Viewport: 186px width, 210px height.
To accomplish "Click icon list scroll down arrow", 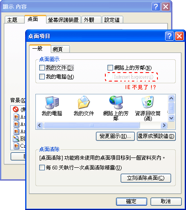I will pos(171,118).
